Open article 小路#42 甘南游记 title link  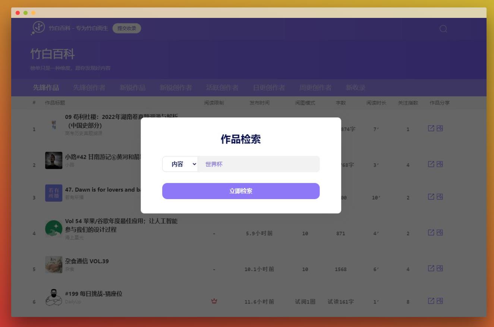103,157
